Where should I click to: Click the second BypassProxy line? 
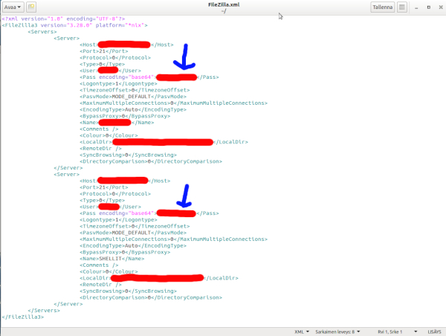click(x=125, y=252)
